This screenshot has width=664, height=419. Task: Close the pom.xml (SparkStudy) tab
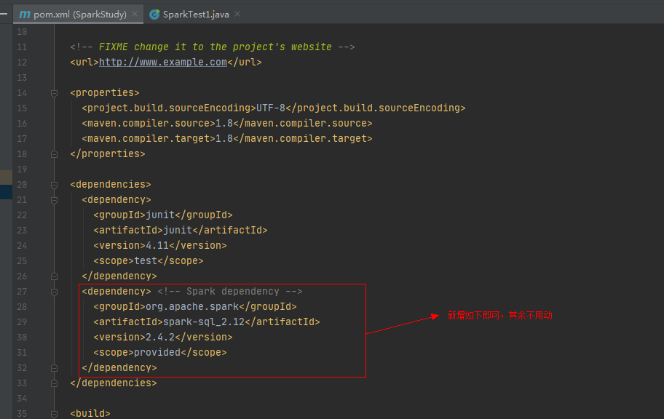[135, 14]
